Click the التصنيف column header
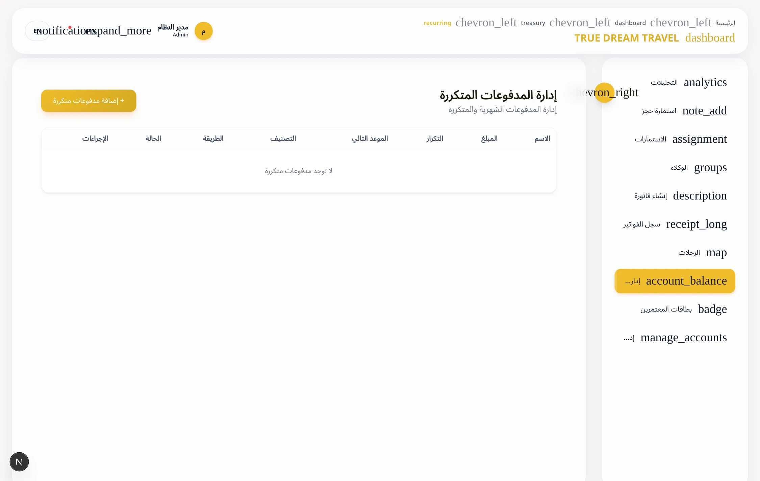This screenshot has width=760, height=481. point(283,139)
